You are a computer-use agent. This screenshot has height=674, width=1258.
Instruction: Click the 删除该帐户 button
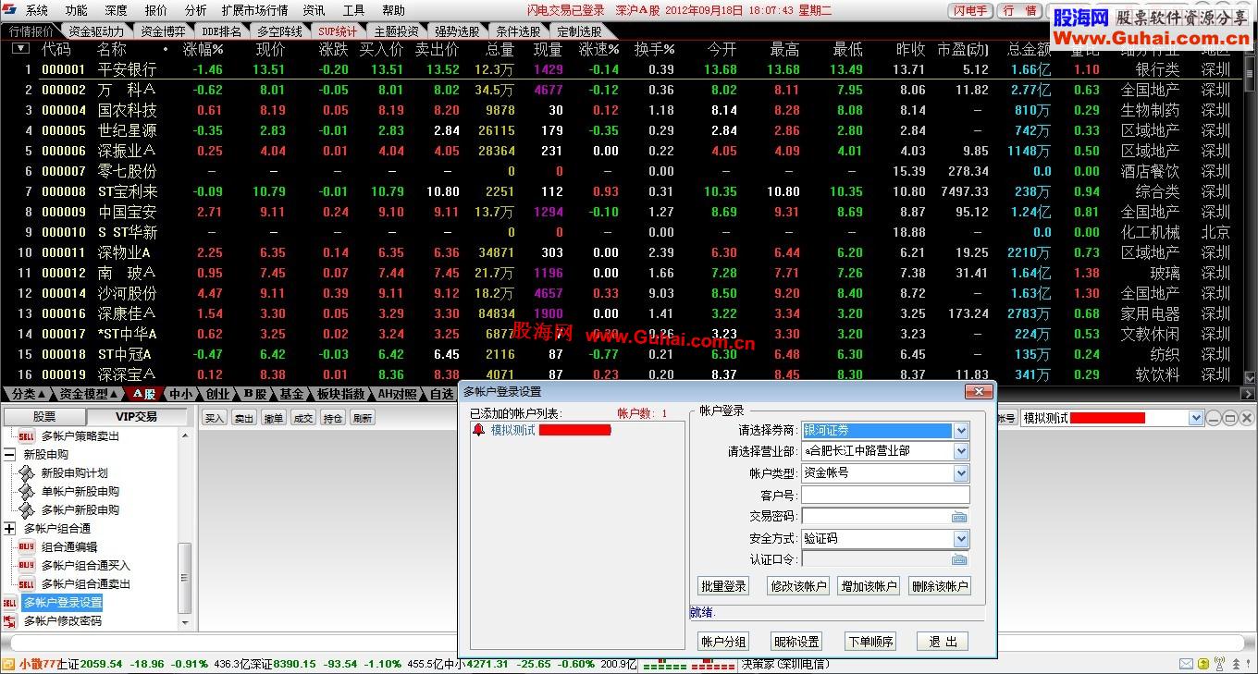[940, 586]
